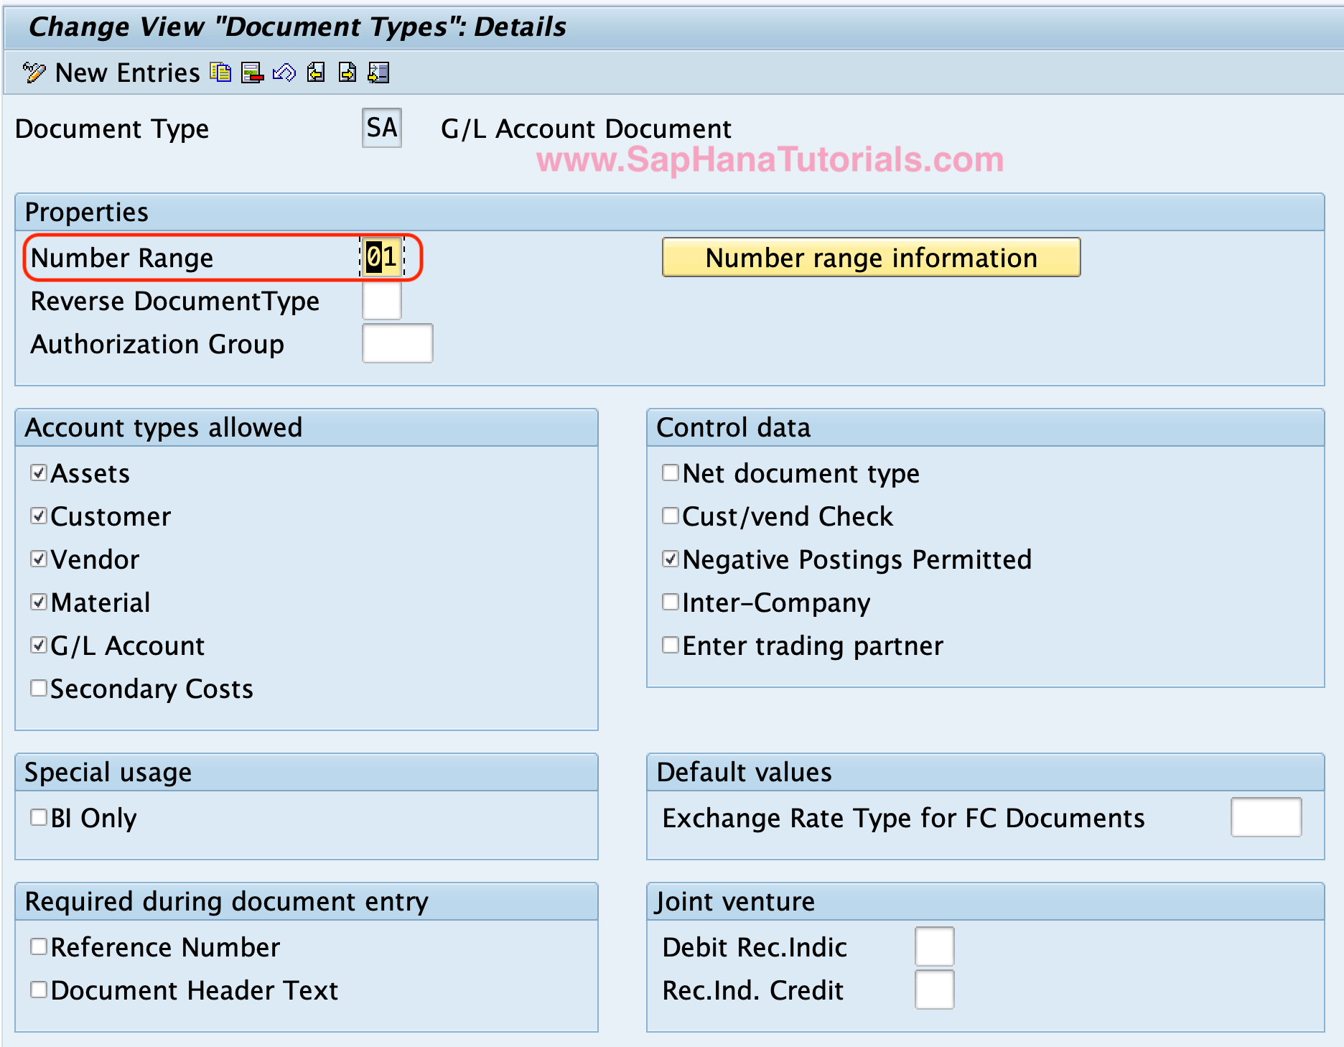The image size is (1344, 1047).
Task: Go to Previous Entry with yellow left-arrow icon
Action: [315, 72]
